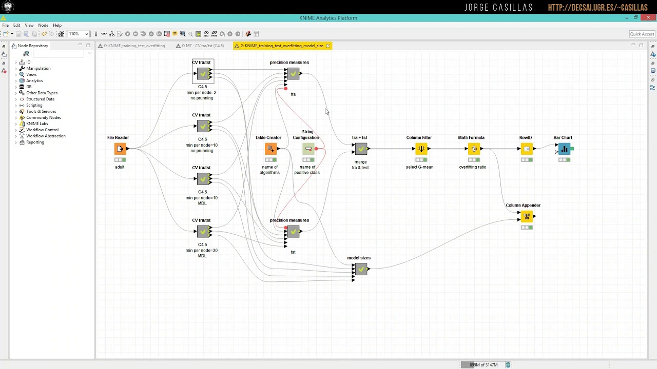
Task: Select Tools & Services in the repository
Action: [x=41, y=111]
